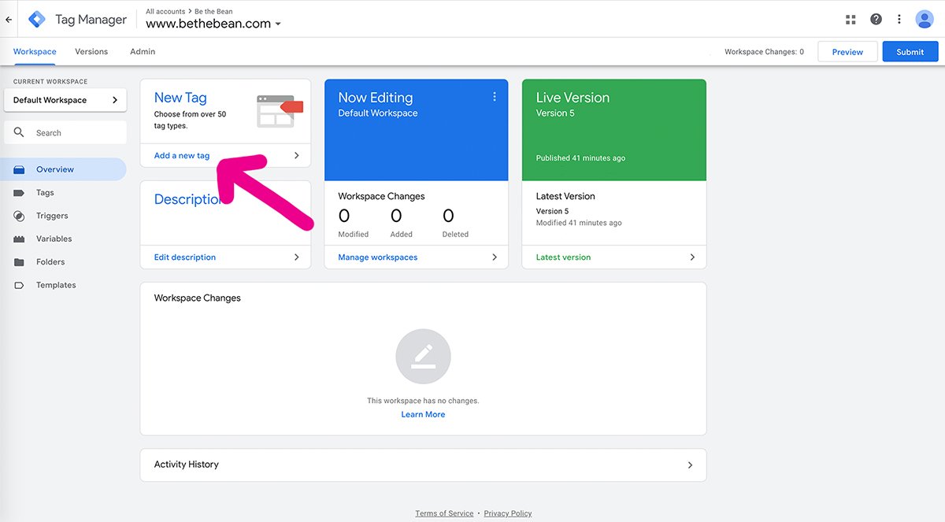Click the Workspace Changes: 0 counter in header
The width and height of the screenshot is (945, 522).
[x=764, y=52]
